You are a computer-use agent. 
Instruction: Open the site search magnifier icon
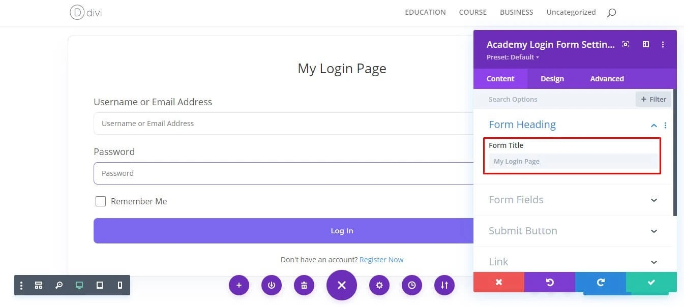(x=611, y=13)
